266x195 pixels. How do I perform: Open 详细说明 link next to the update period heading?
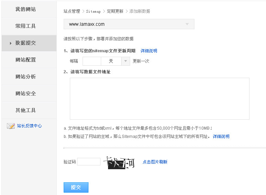click(x=149, y=51)
